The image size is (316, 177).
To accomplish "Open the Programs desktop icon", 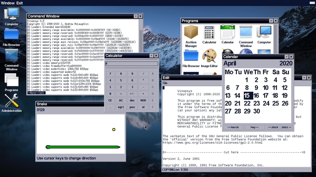I will pos(11,82).
